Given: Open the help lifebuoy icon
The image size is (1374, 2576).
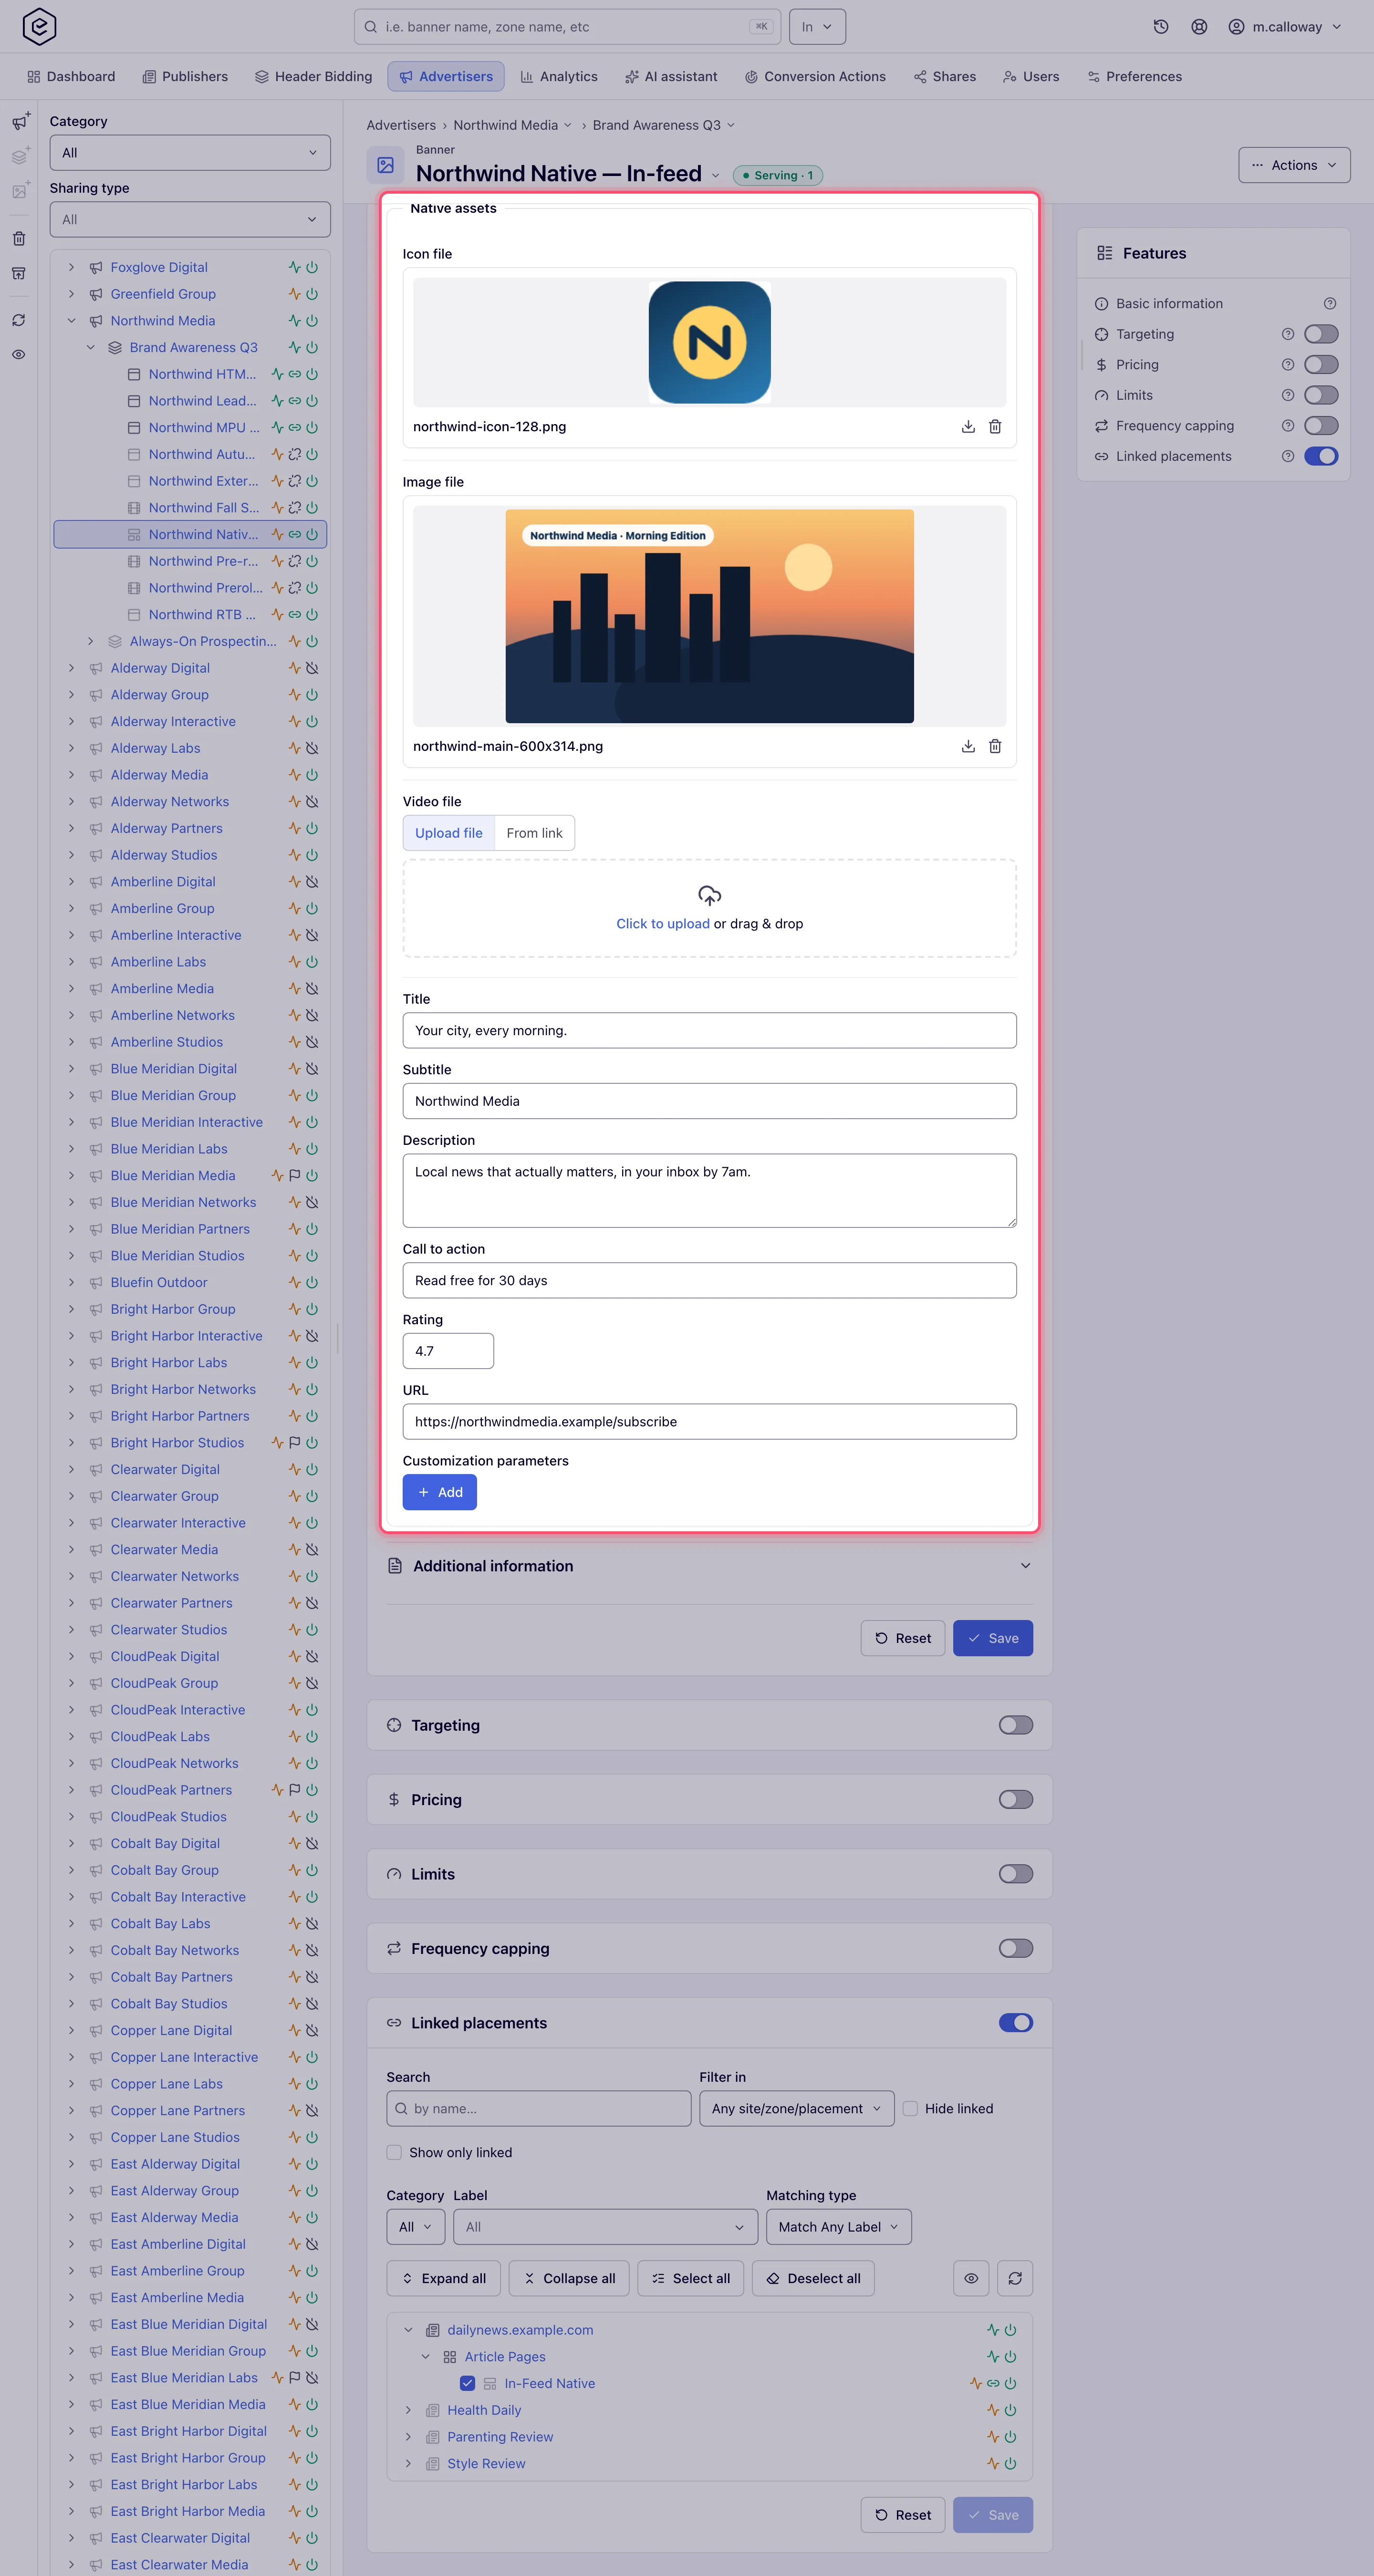Looking at the screenshot, I should (1199, 27).
